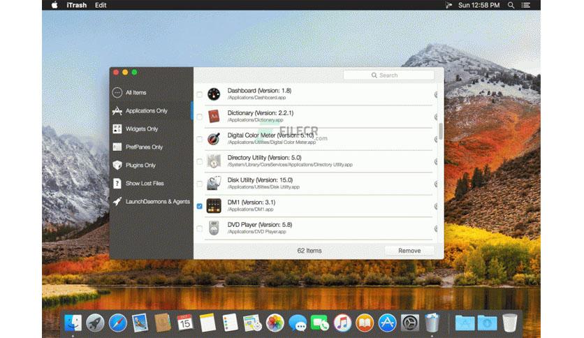Select the DVD Player (Version: 5.8) text

260,224
